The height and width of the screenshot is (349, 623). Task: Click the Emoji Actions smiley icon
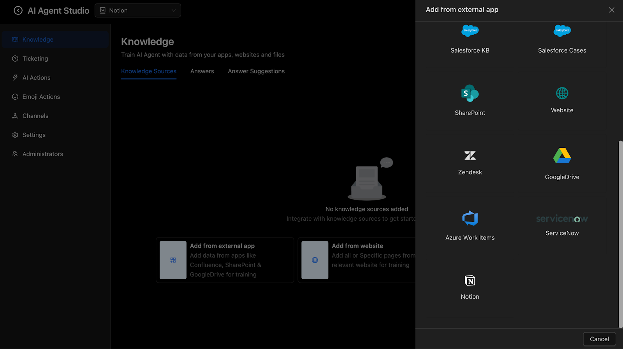(x=15, y=97)
